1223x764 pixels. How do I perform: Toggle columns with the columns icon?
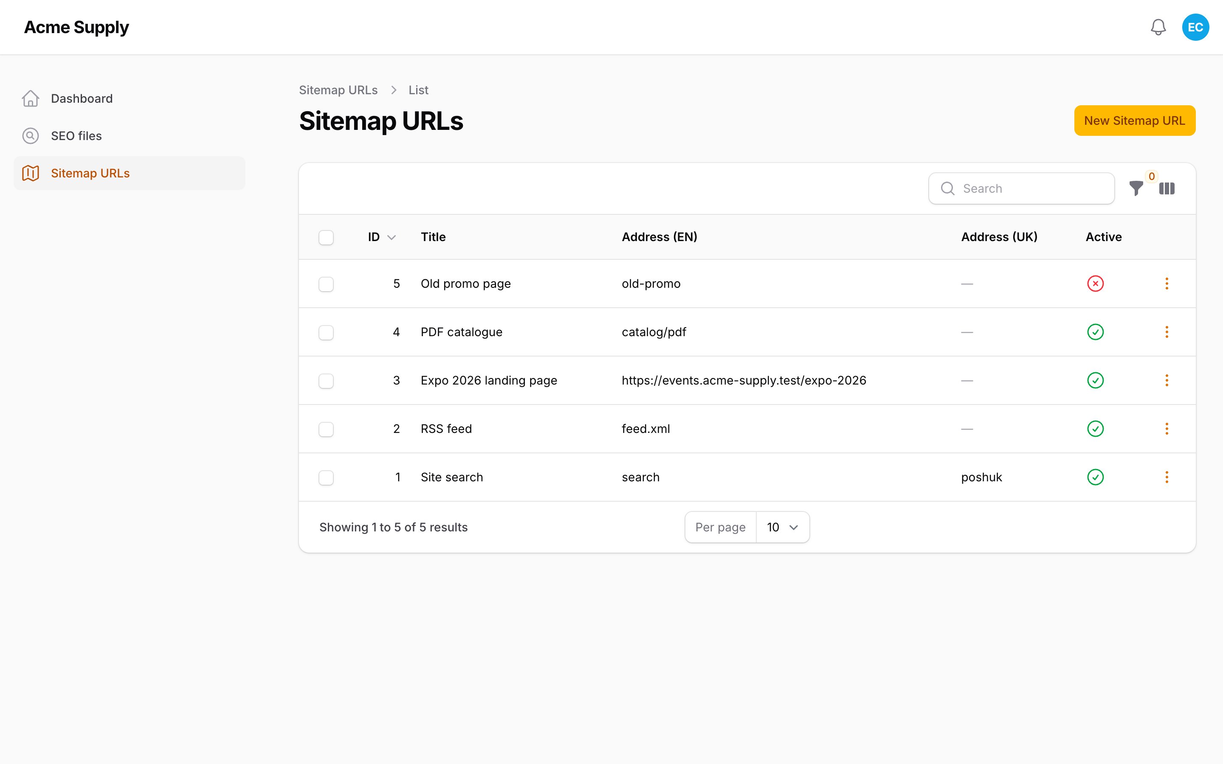(x=1167, y=188)
